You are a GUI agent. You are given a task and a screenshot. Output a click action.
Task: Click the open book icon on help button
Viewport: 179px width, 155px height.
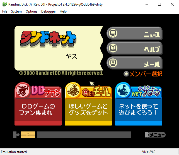click(113, 48)
